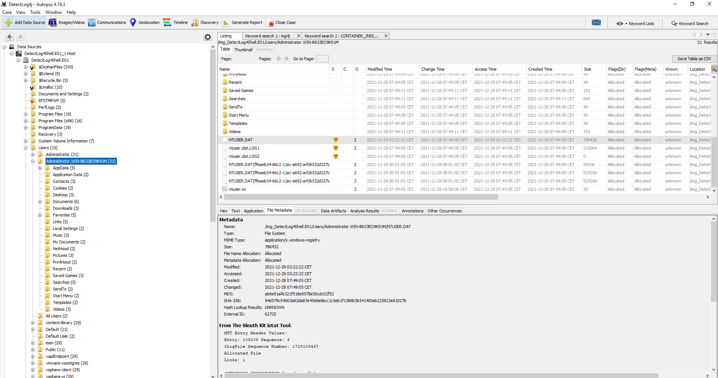This screenshot has height=378, width=718.
Task: Open the Keyword Lists dropdown
Action: click(x=635, y=24)
